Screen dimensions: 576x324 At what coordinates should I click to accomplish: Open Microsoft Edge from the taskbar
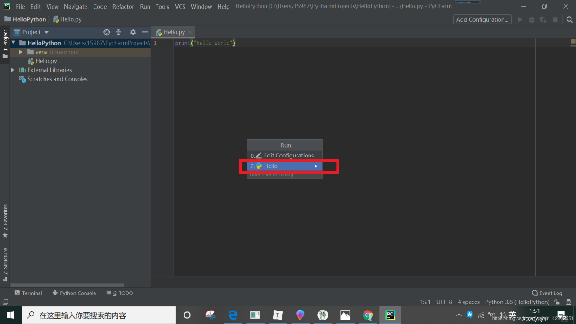(x=233, y=315)
